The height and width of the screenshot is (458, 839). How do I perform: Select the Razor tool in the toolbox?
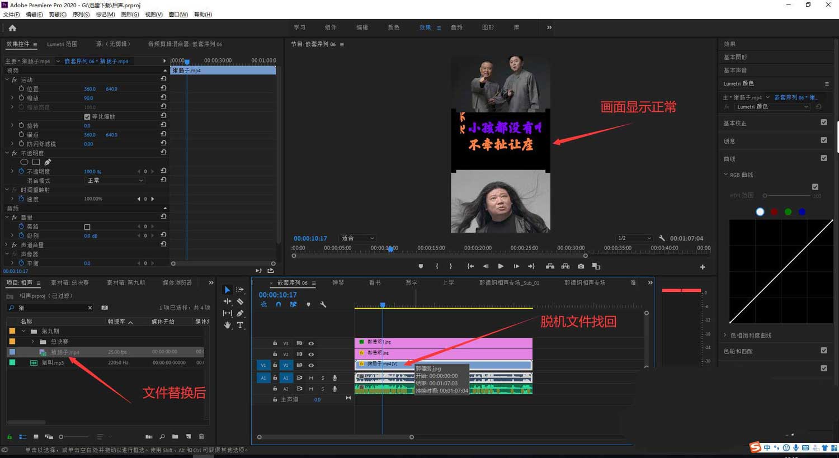point(240,301)
